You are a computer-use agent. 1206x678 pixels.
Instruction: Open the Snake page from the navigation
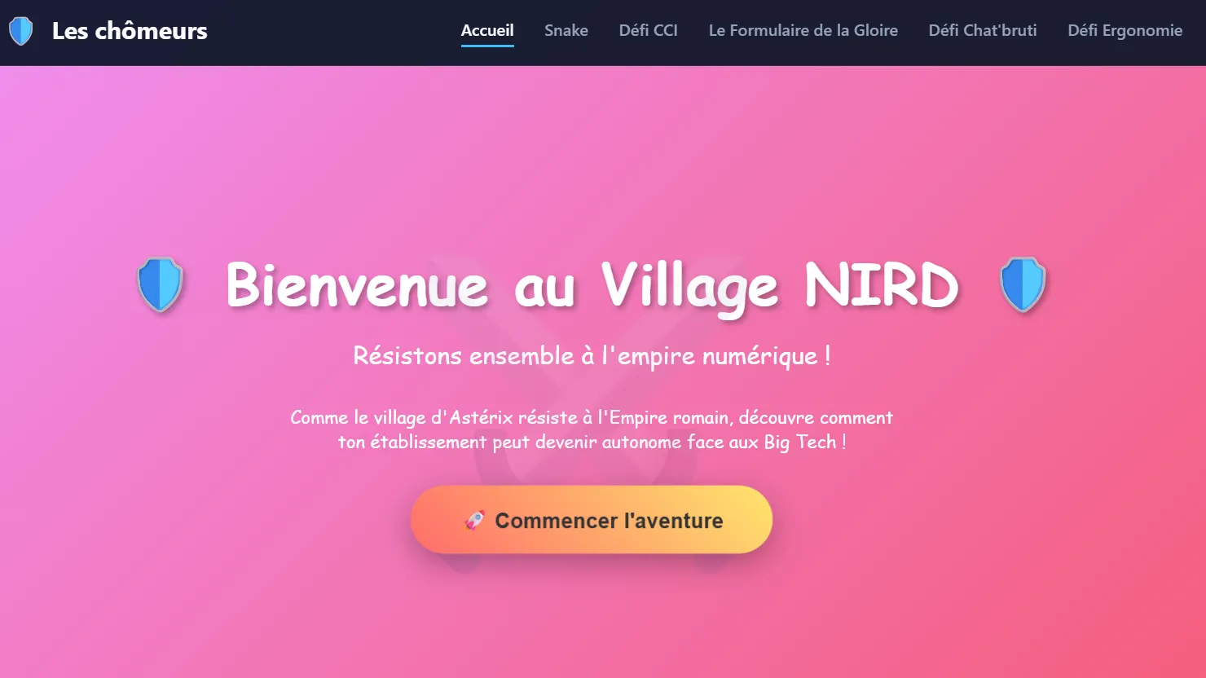pos(566,30)
